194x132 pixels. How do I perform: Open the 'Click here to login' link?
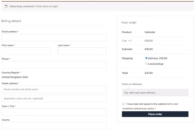(47, 6)
